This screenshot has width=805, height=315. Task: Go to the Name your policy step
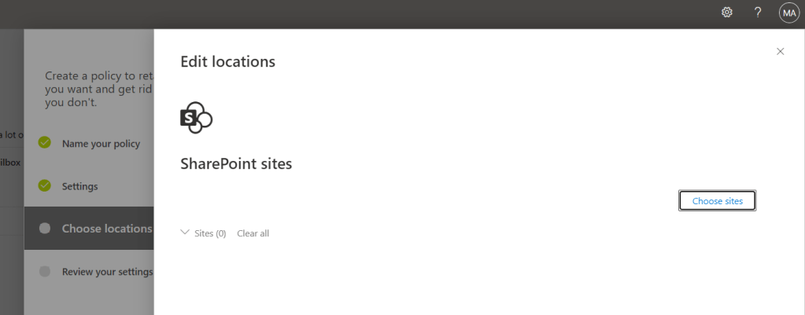pyautogui.click(x=101, y=144)
